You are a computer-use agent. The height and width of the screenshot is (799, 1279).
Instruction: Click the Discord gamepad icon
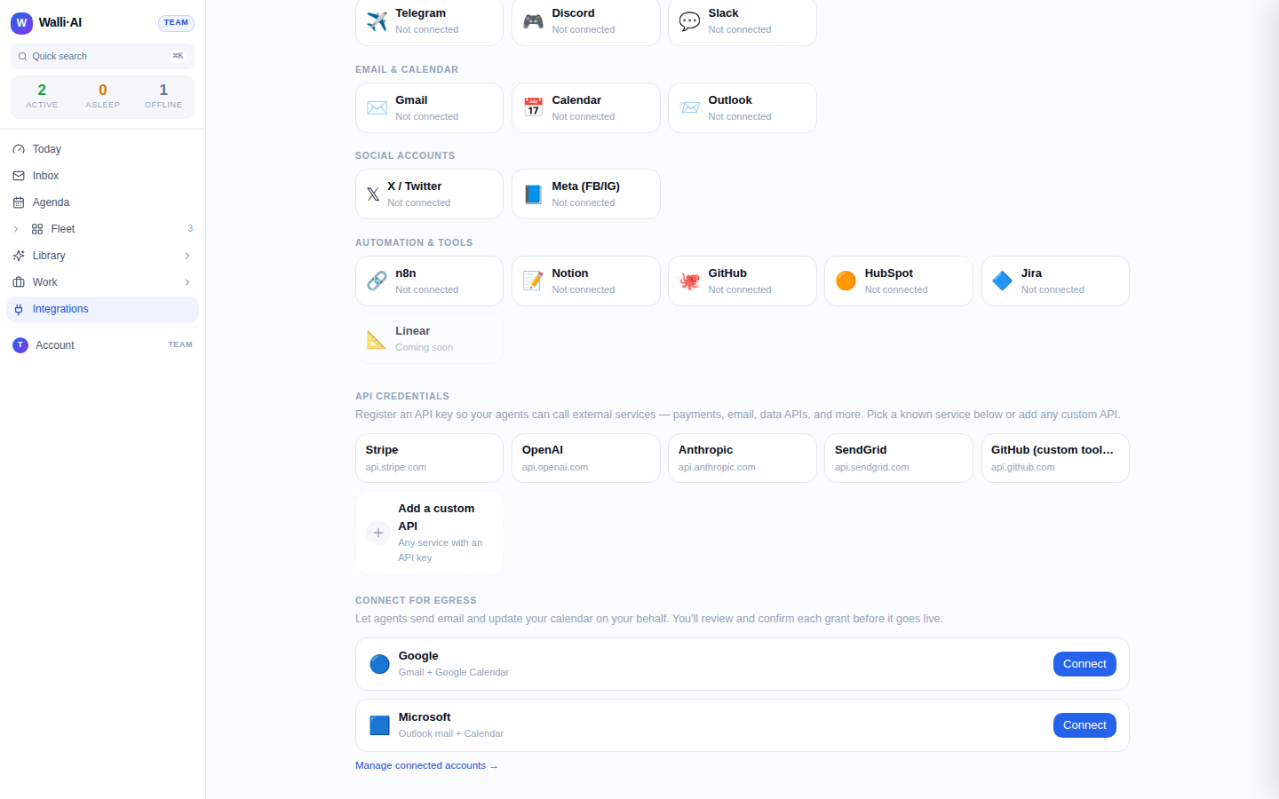click(533, 21)
